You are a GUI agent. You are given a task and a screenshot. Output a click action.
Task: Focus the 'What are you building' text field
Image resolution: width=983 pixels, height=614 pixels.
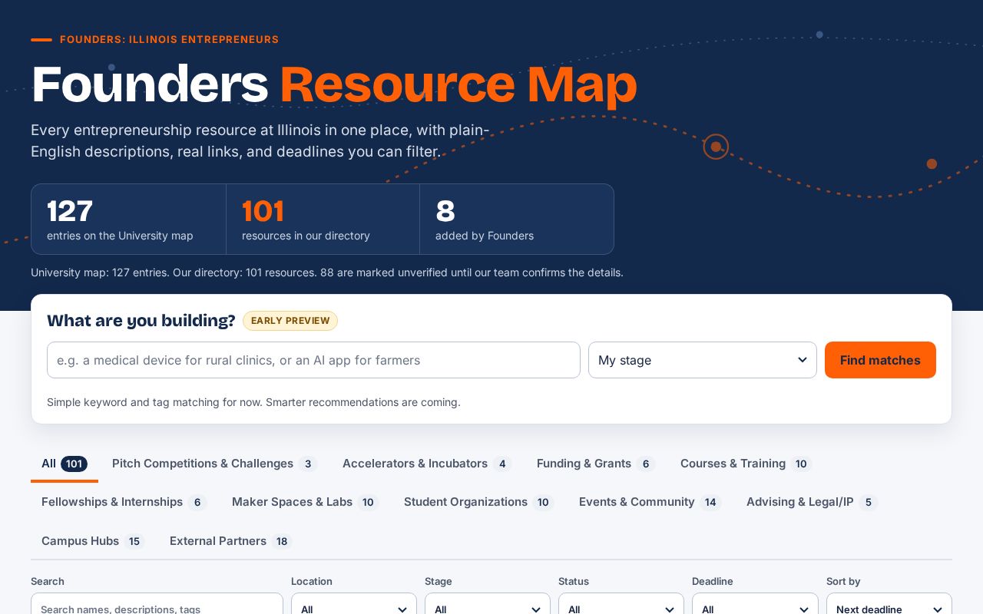coord(313,360)
